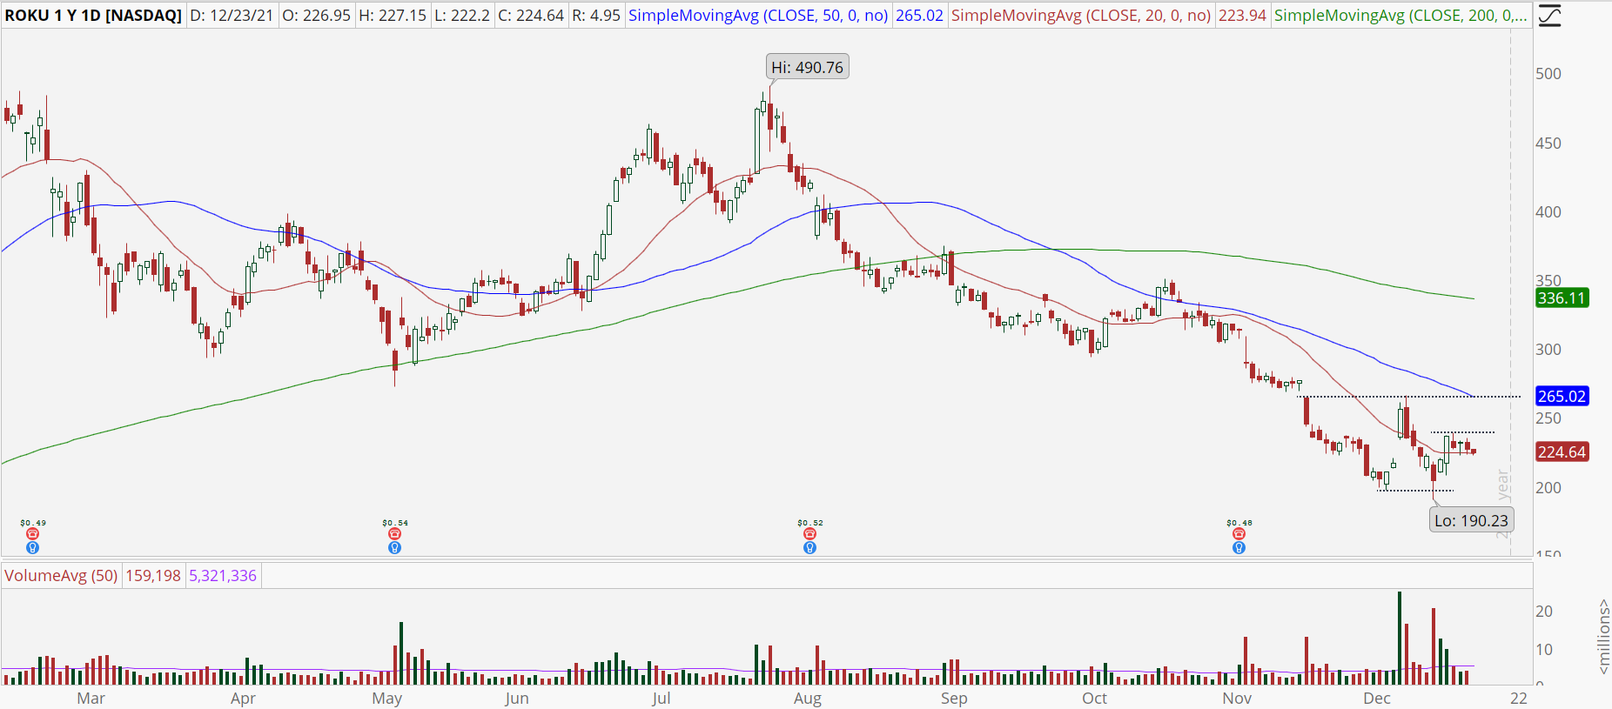Click the $0.49 earnings value
1612x709 pixels.
[x=33, y=523]
